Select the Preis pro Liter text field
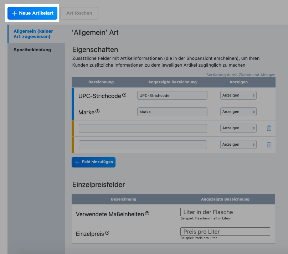The height and width of the screenshot is (254, 288). (225, 231)
